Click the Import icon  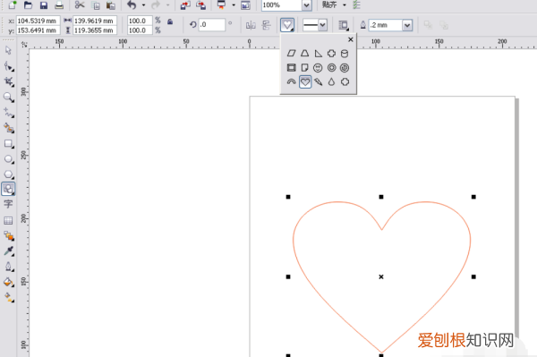click(x=185, y=5)
